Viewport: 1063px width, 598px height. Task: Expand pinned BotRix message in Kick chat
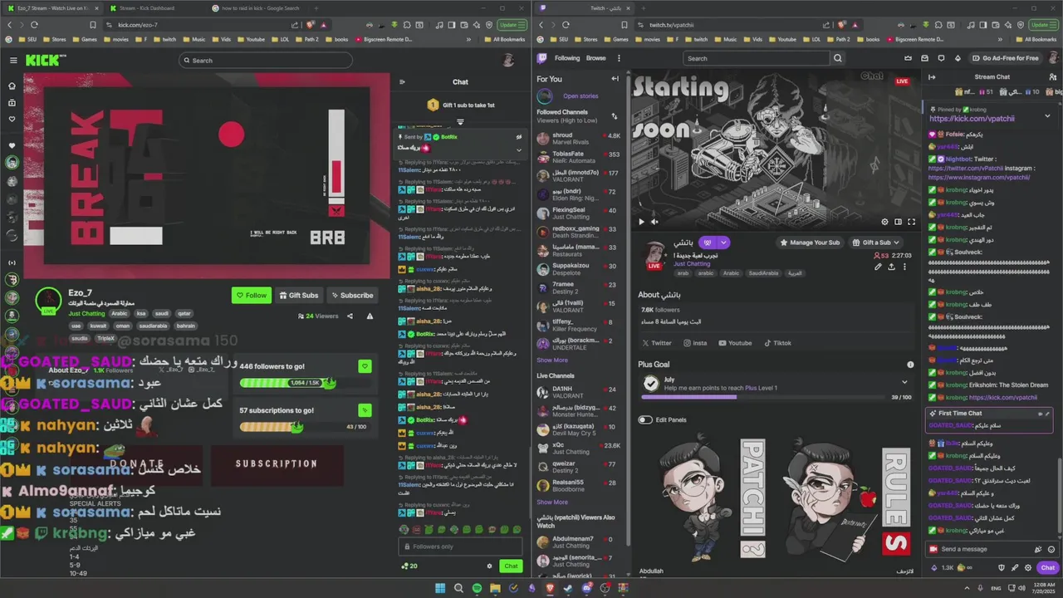519,150
